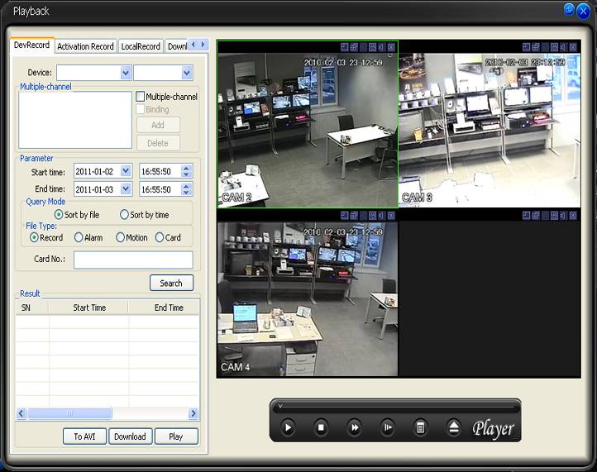Switch to the DevRecord tab
The height and width of the screenshot is (472, 597).
(x=31, y=45)
